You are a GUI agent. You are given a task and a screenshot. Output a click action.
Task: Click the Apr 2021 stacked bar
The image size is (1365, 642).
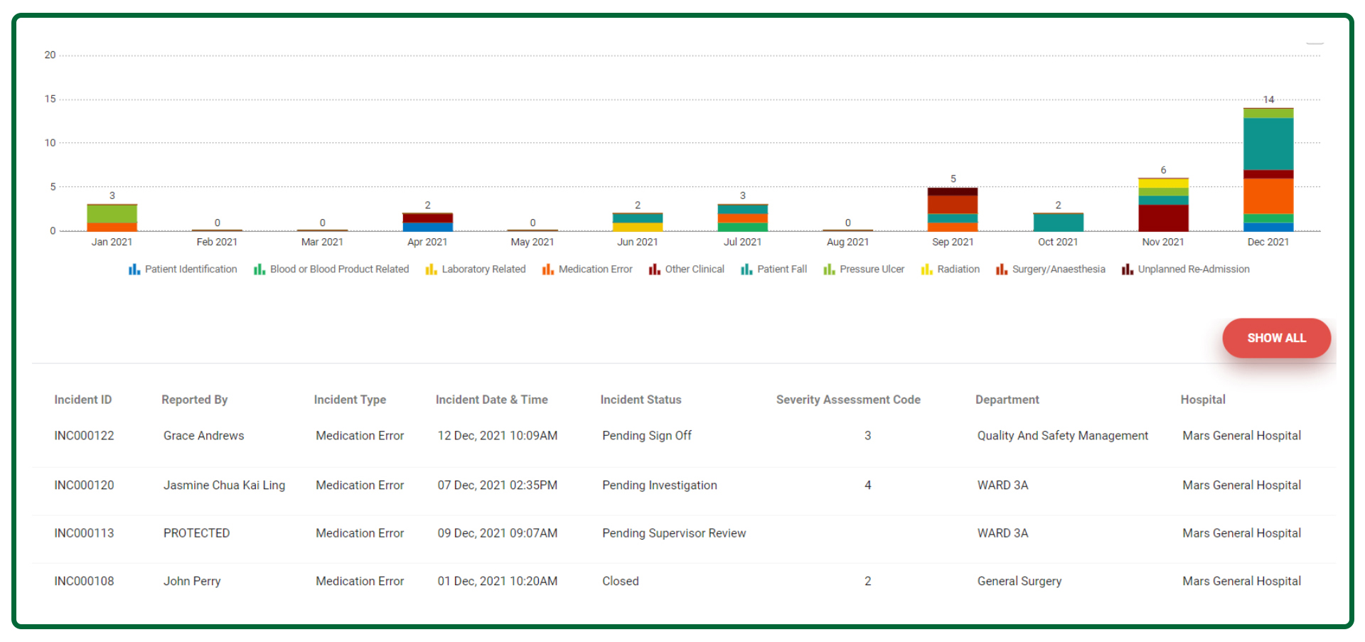point(427,223)
